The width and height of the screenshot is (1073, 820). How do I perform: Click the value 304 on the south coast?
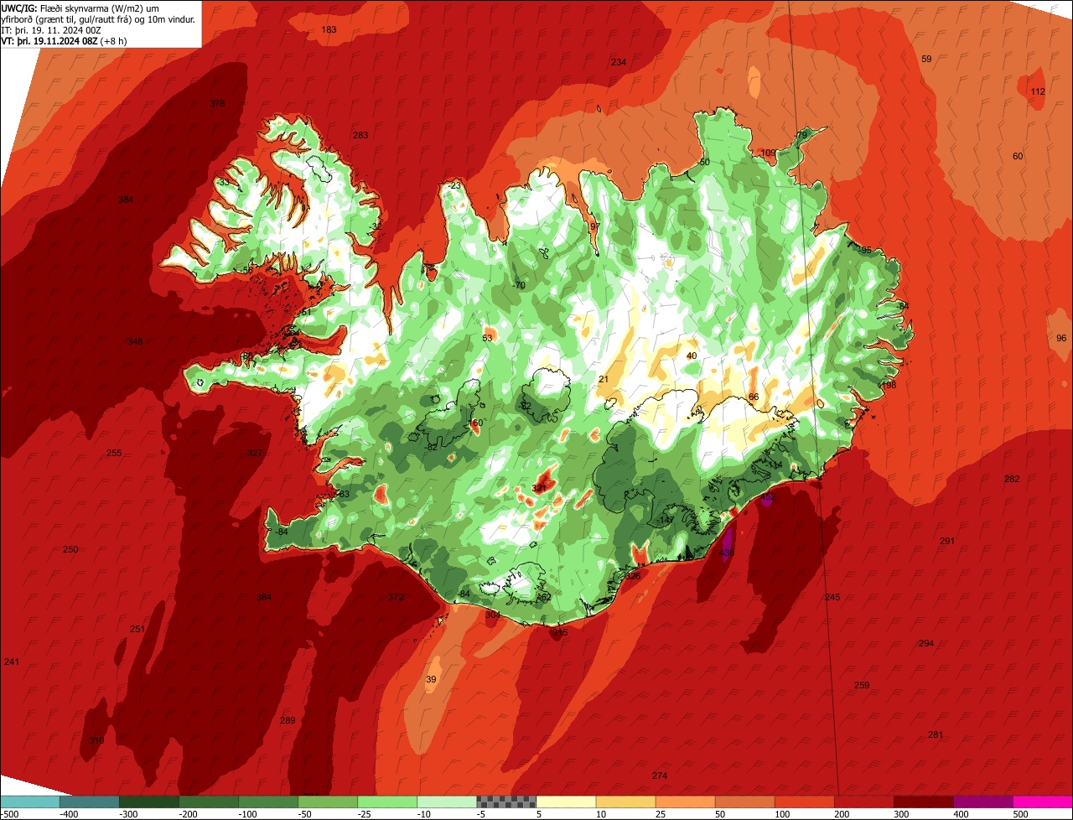(493, 615)
